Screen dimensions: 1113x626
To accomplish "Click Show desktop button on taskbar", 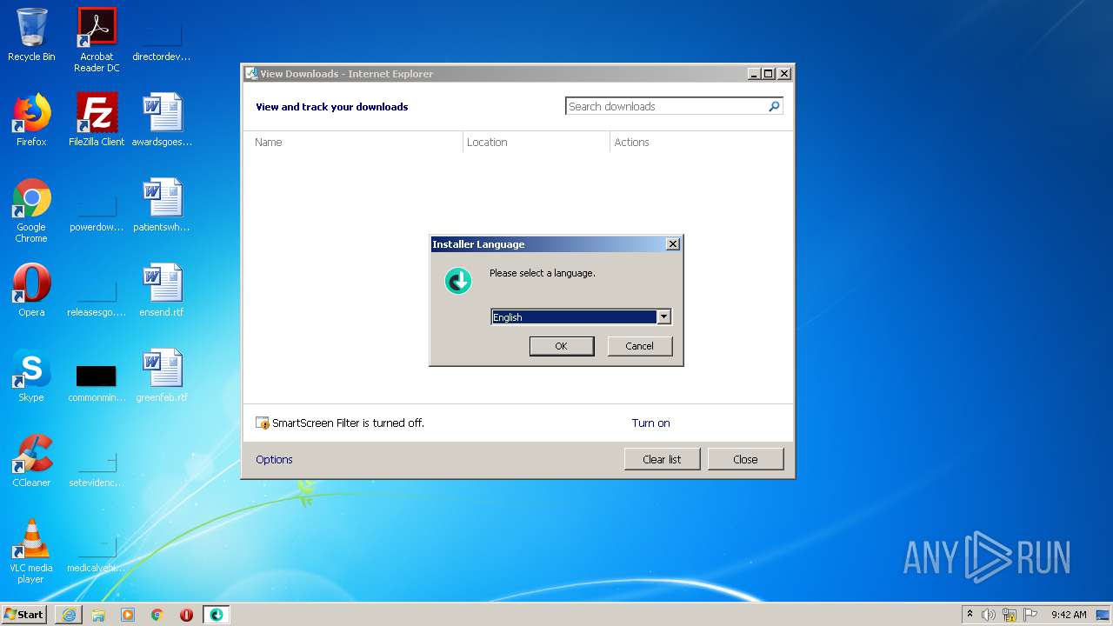I will click(1104, 615).
